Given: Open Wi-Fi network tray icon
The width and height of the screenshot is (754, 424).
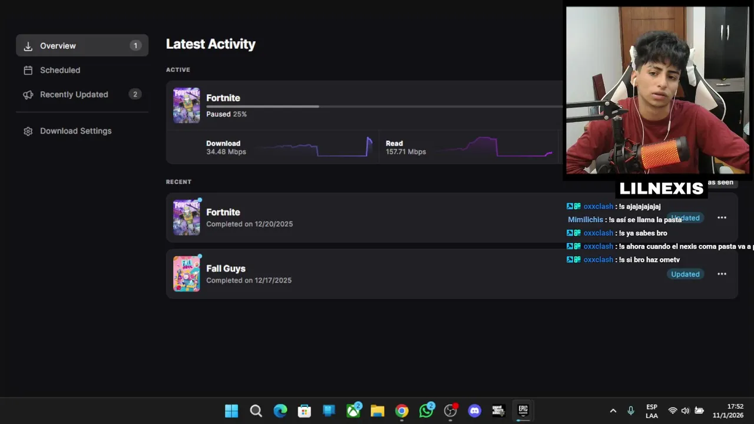Looking at the screenshot, I should pos(673,410).
